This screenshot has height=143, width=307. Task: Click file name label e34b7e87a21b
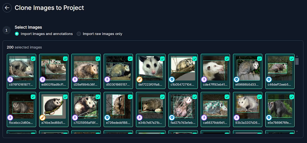[150, 123]
